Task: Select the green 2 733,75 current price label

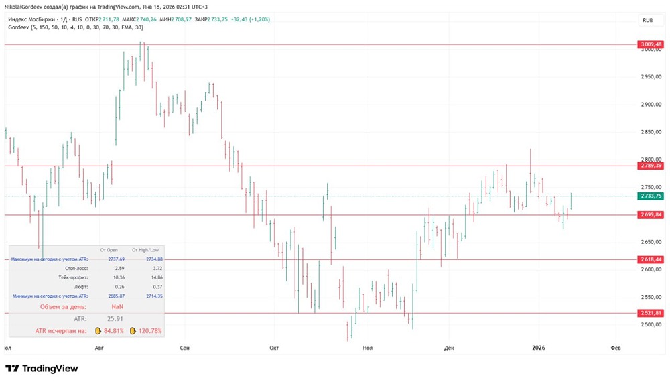Action: click(x=651, y=196)
